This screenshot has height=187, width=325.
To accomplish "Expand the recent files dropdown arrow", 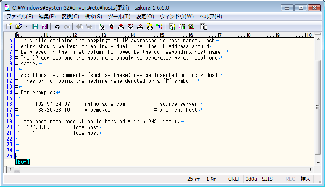I will coord(26,26).
